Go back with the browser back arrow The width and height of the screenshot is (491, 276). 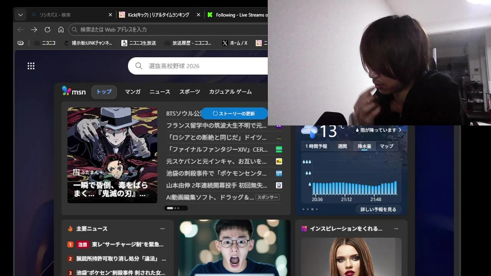click(x=20, y=30)
